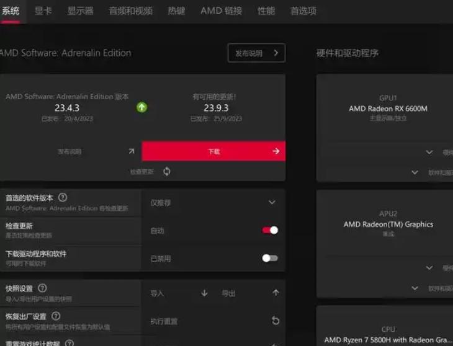Click the 导入 snapshot button
Screen dimensions: 453x346
tap(157, 293)
